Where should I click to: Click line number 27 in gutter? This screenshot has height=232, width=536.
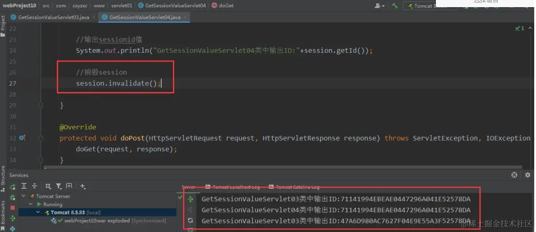13,83
